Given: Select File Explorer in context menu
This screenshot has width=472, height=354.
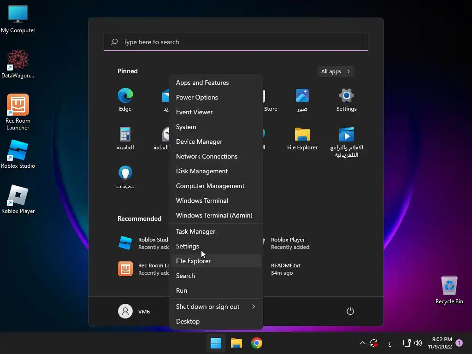Looking at the screenshot, I should [x=216, y=261].
